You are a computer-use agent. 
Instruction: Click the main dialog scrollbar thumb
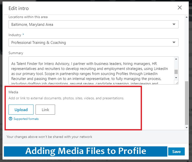tap(186, 103)
